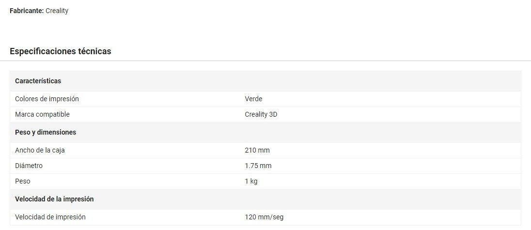Select the 1 kg weight value
The image size is (531, 230).
point(251,181)
